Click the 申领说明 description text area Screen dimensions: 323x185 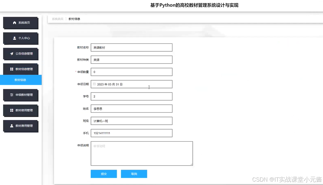click(142, 153)
